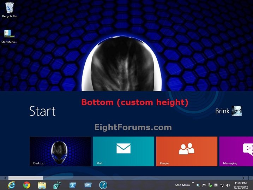Open the Recycle Bin desktop icon

(x=10, y=10)
